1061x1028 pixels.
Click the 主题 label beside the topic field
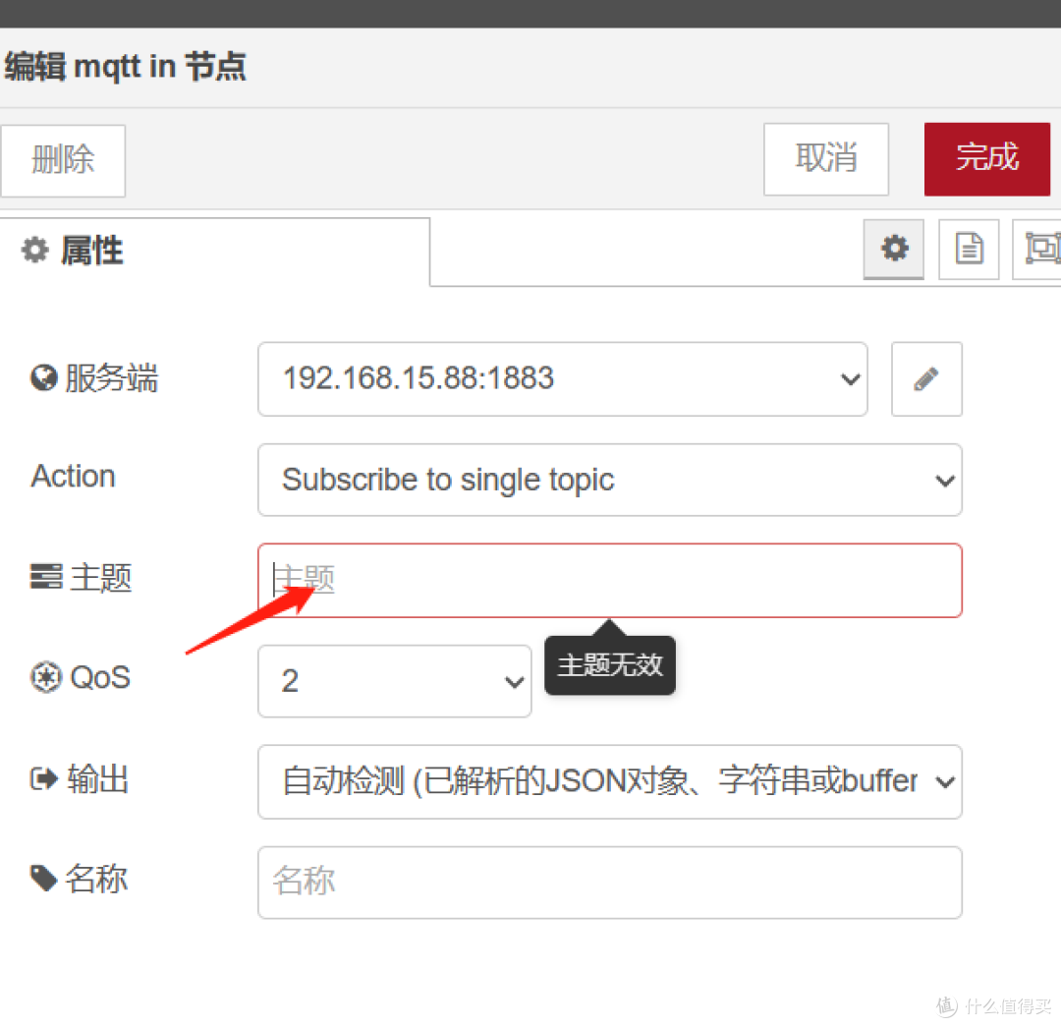coord(82,578)
